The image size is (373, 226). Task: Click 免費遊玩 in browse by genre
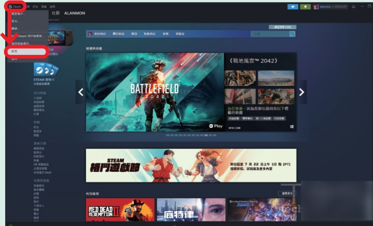[x=39, y=186]
